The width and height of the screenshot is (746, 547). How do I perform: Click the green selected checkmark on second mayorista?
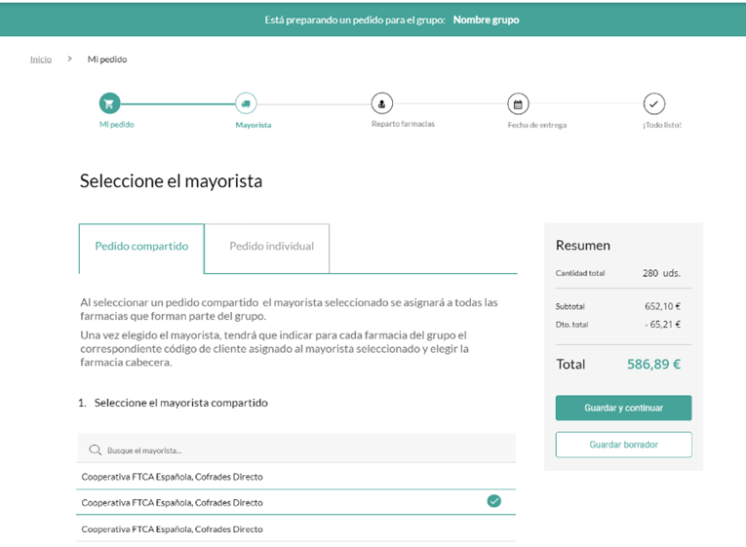pos(493,501)
